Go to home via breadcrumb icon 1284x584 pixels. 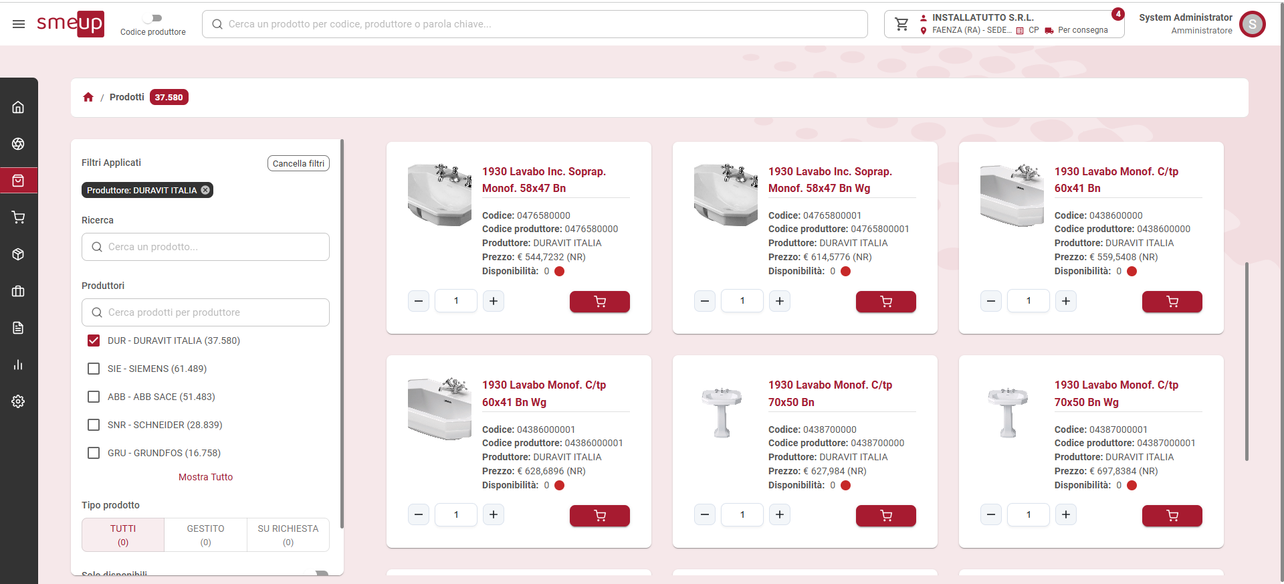88,97
